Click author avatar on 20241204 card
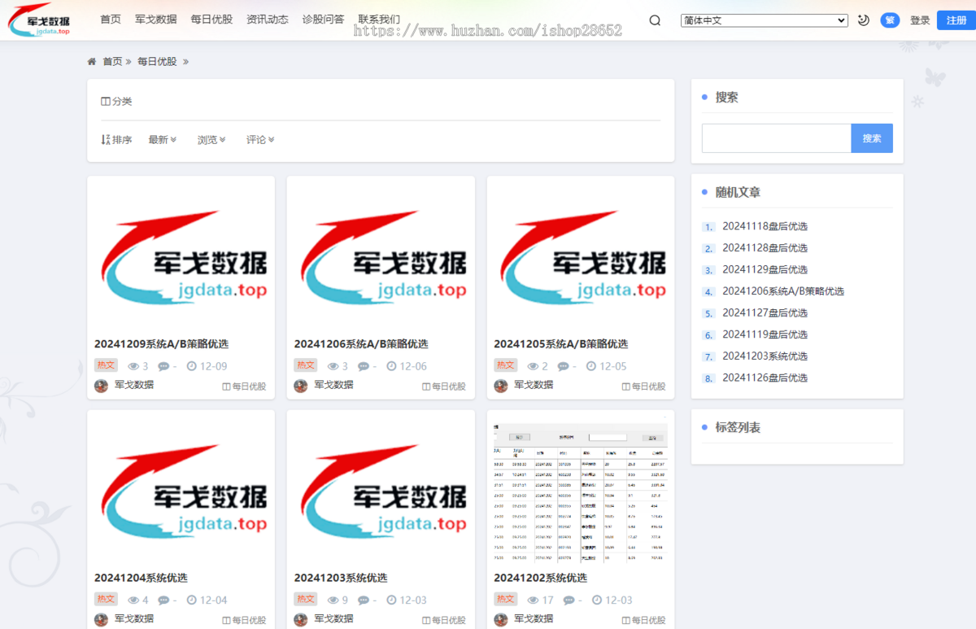 click(x=102, y=620)
